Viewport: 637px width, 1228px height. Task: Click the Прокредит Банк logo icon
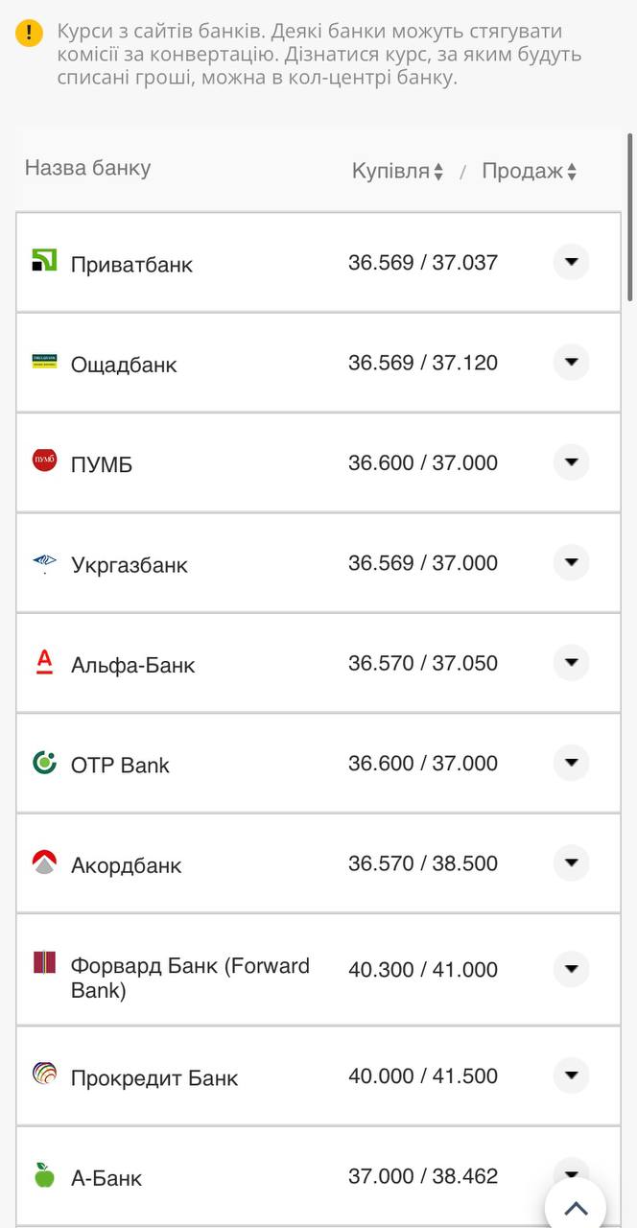[x=44, y=1074]
